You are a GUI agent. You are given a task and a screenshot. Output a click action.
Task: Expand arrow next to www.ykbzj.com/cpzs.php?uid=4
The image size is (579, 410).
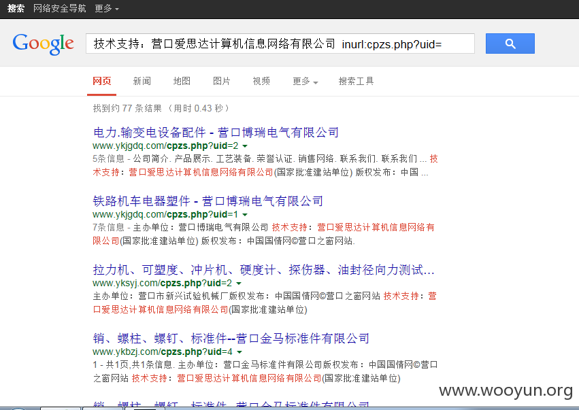(239, 352)
